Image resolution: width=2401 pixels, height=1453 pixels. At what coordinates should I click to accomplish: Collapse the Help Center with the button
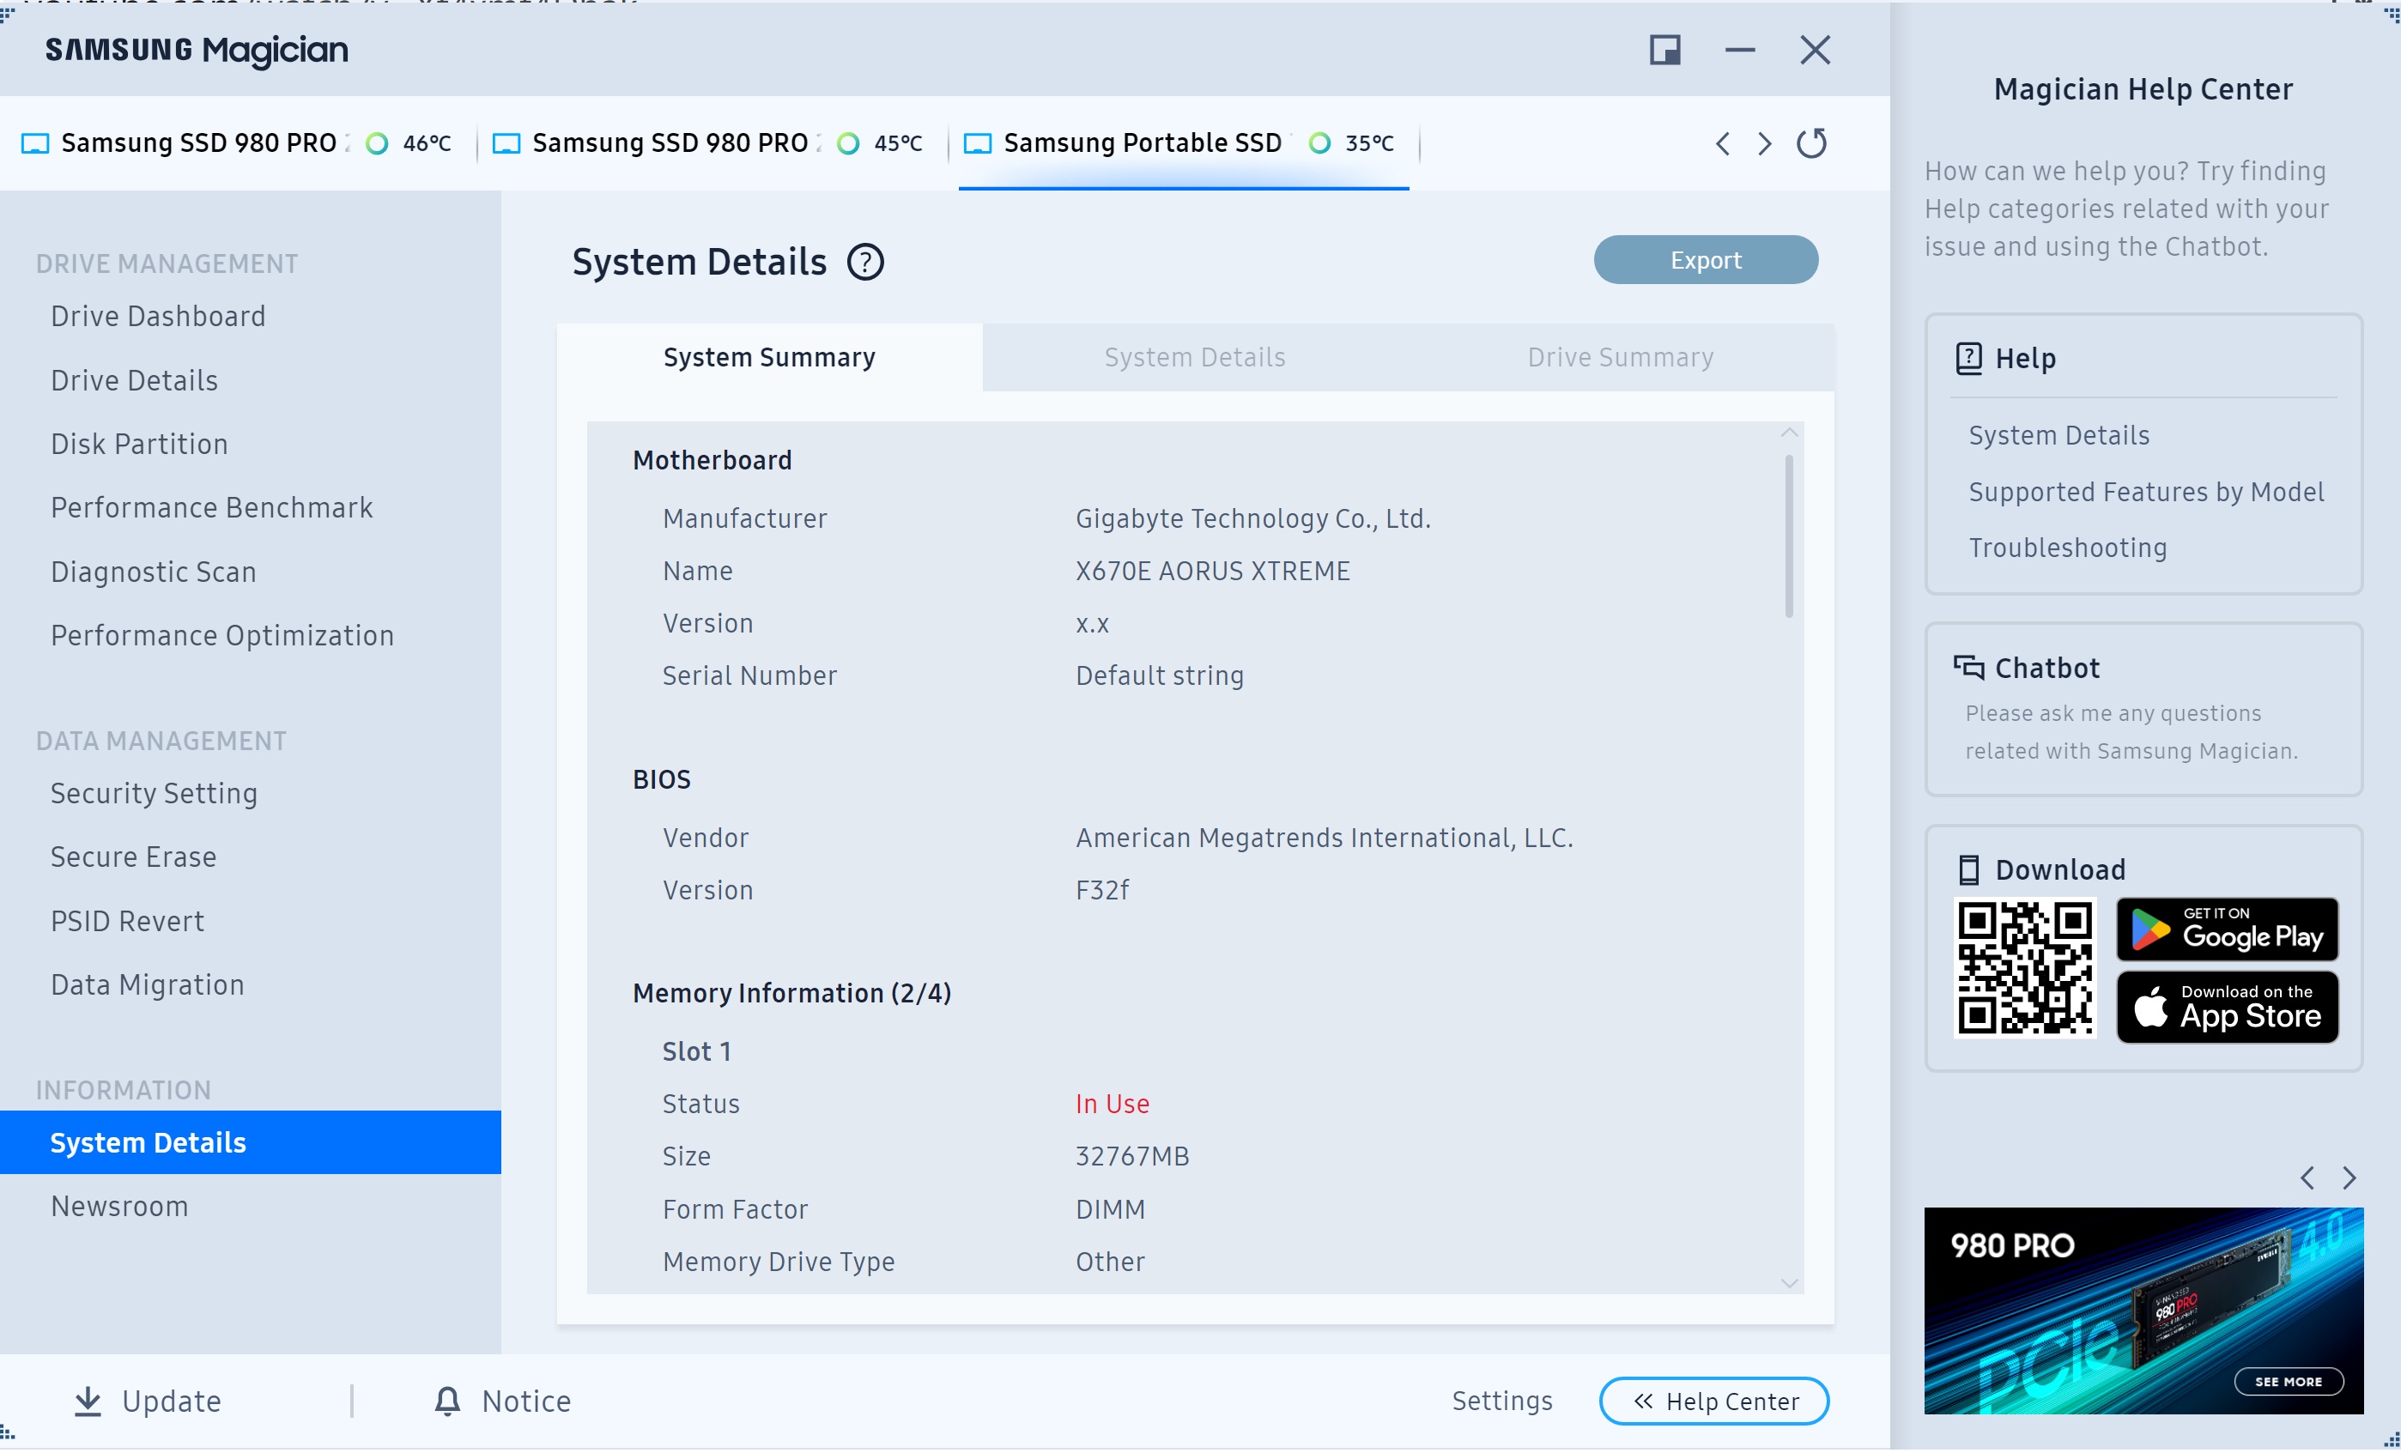1713,1402
